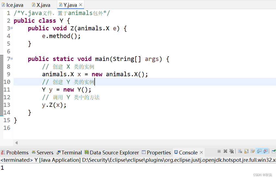Click the Servers tab icon

[34, 152]
